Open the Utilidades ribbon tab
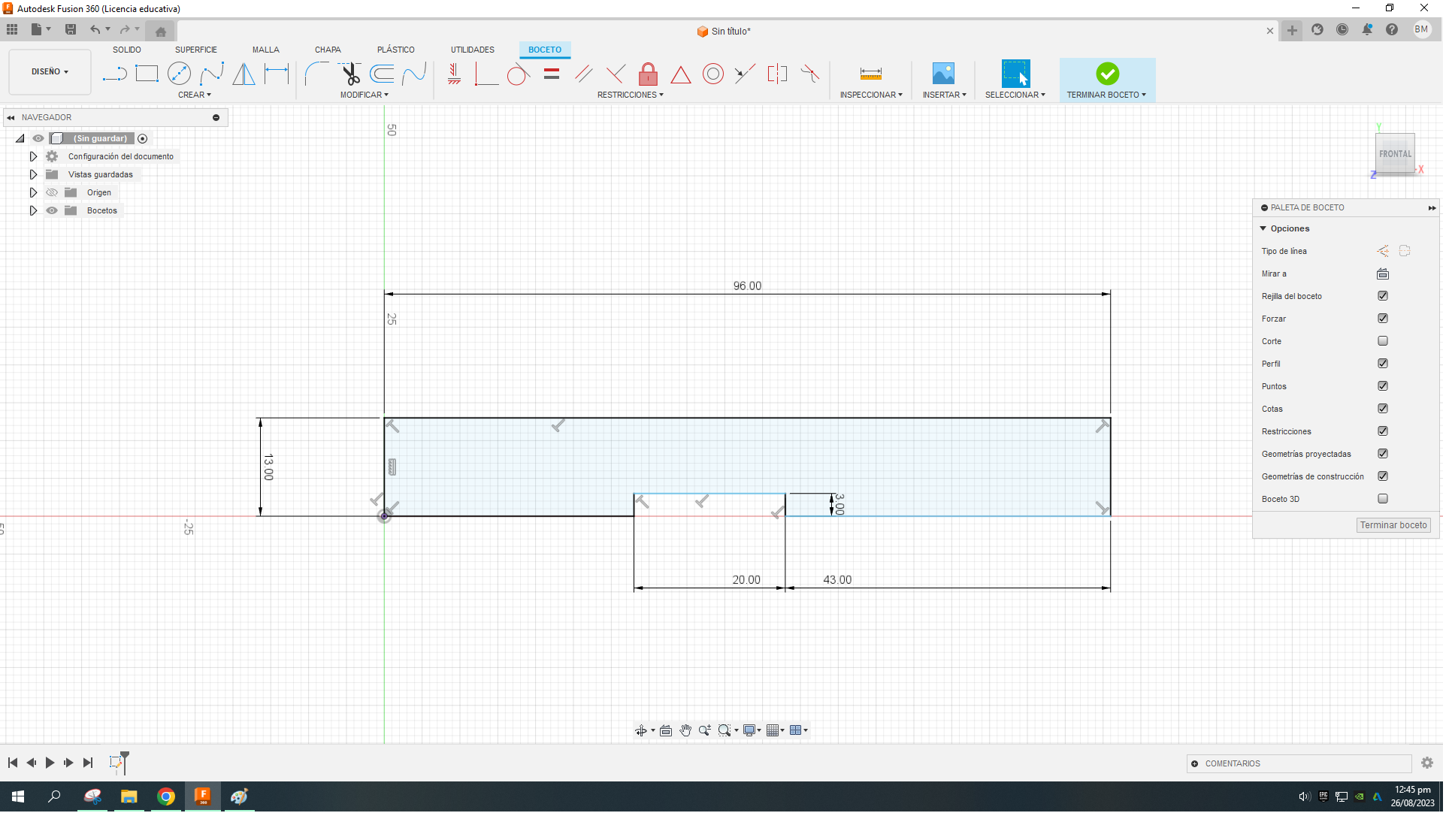Viewport: 1446px width, 813px height. (472, 50)
